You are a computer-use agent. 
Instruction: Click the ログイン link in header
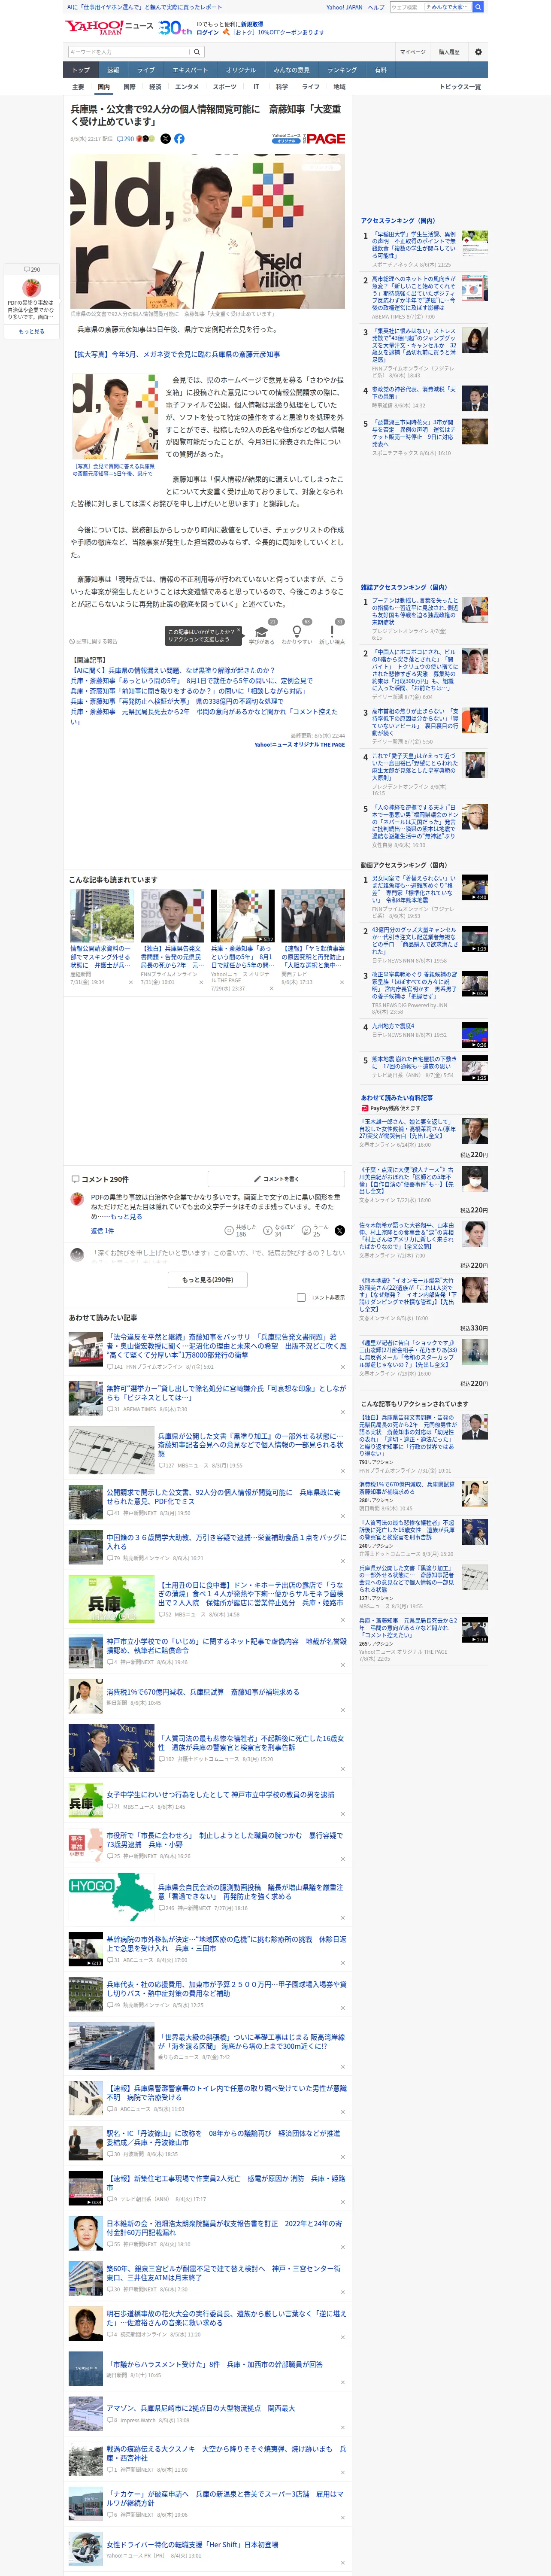pos(208,32)
